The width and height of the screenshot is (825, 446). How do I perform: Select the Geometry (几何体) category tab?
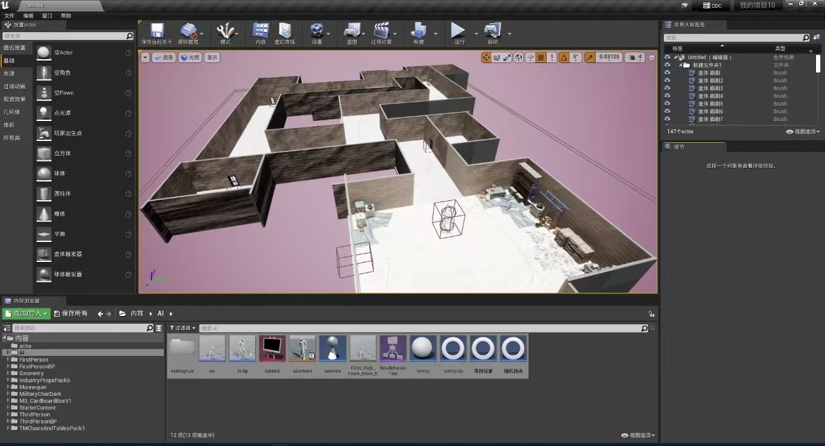pos(12,112)
